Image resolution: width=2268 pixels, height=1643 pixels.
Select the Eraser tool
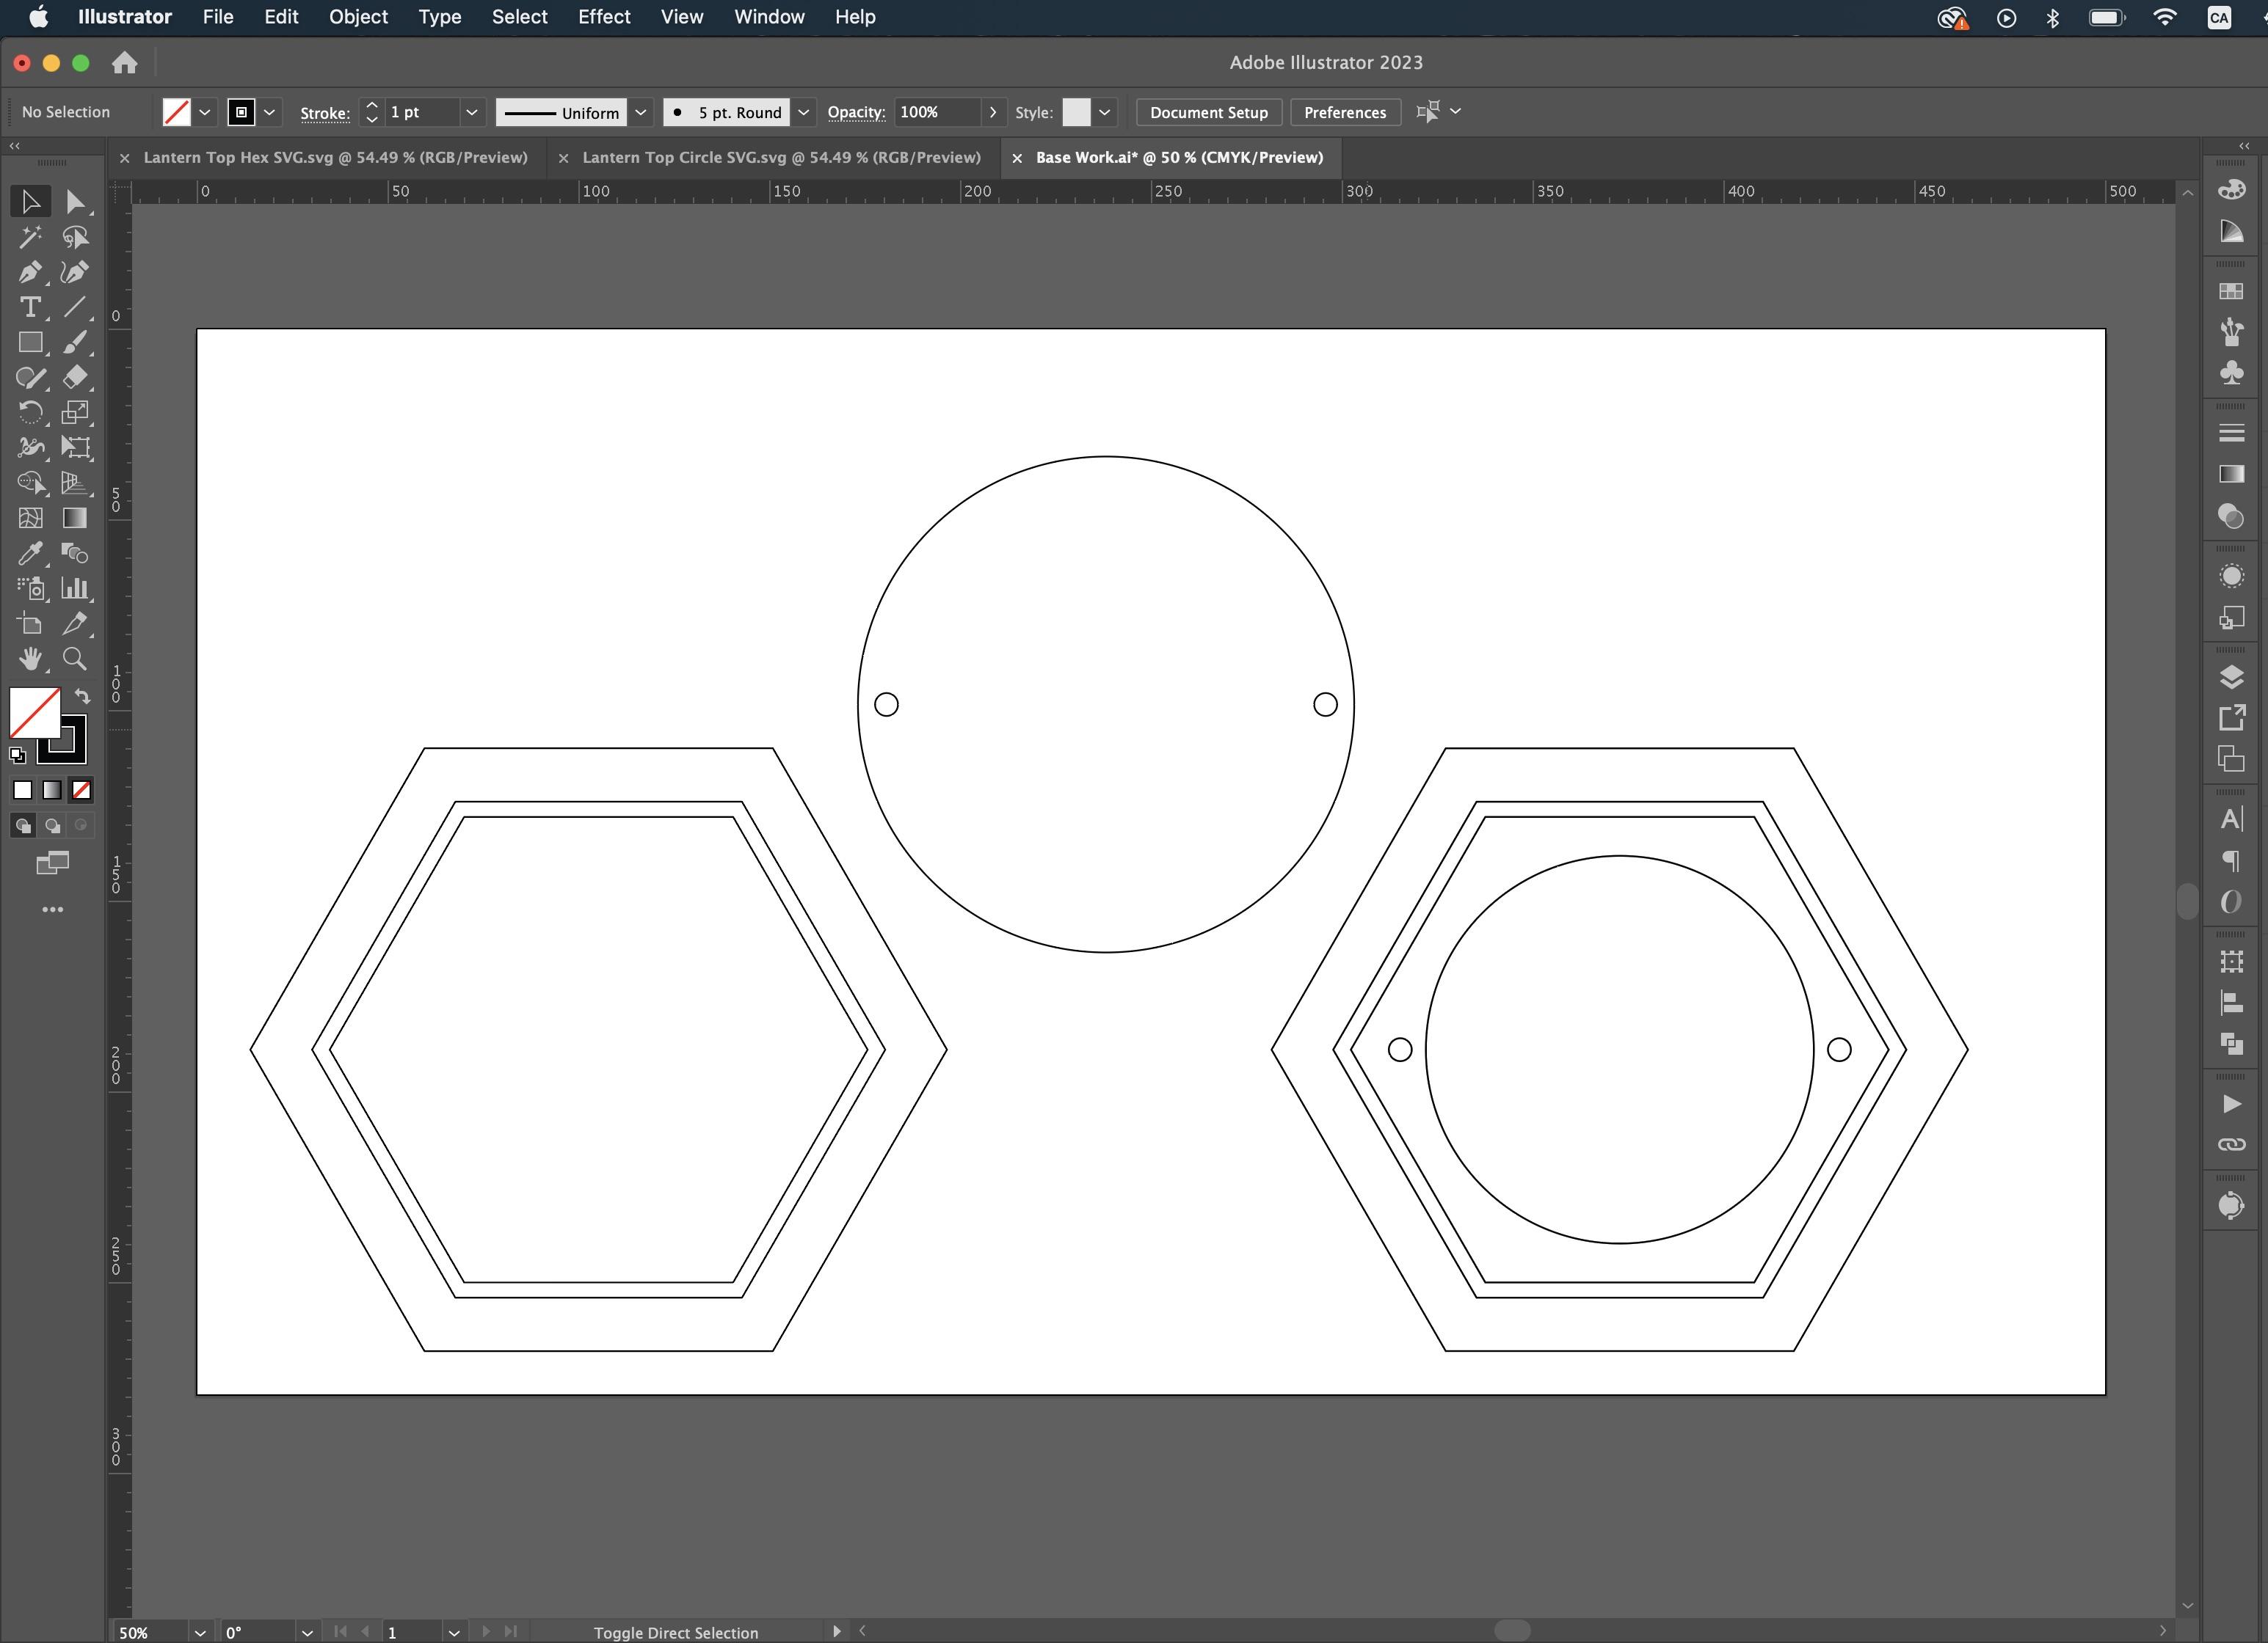pyautogui.click(x=75, y=377)
